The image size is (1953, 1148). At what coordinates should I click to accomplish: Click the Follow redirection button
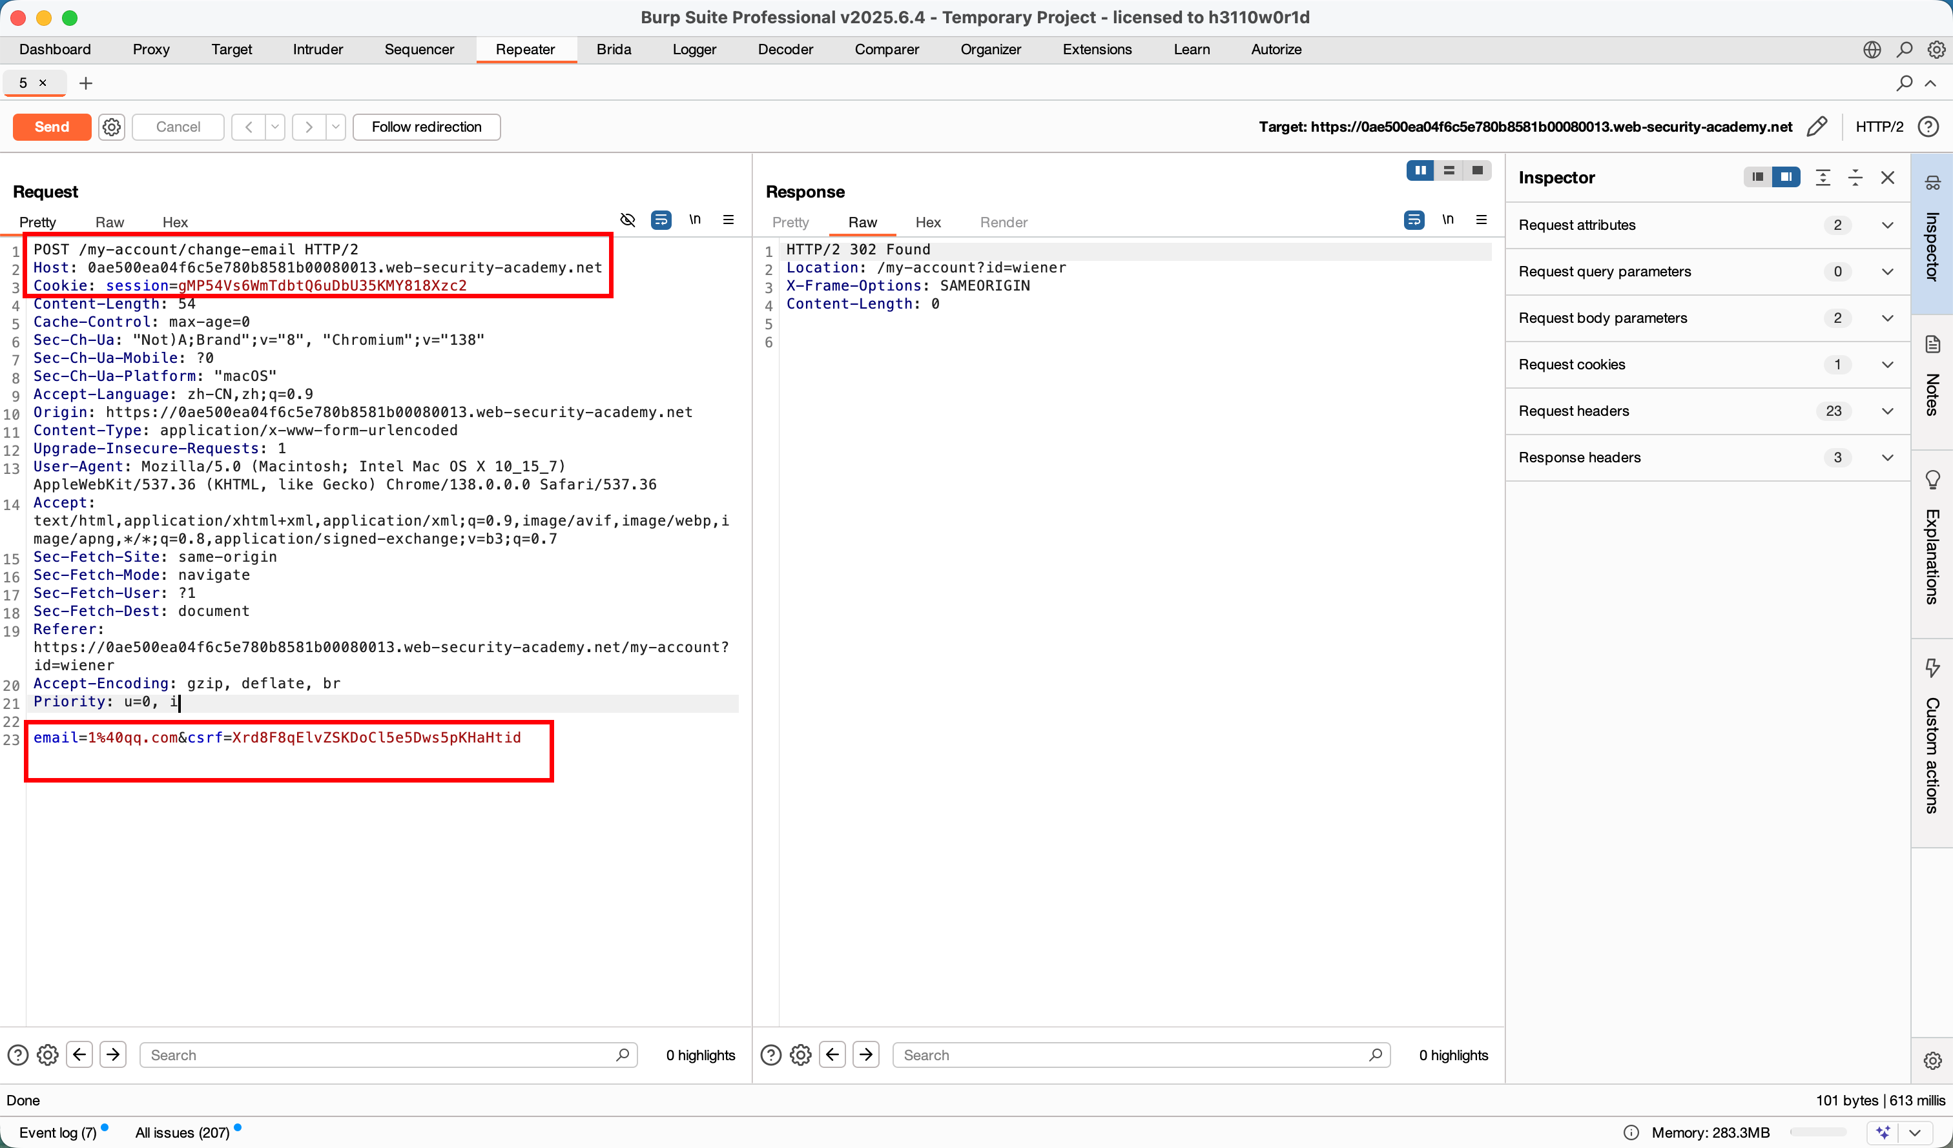click(x=426, y=127)
